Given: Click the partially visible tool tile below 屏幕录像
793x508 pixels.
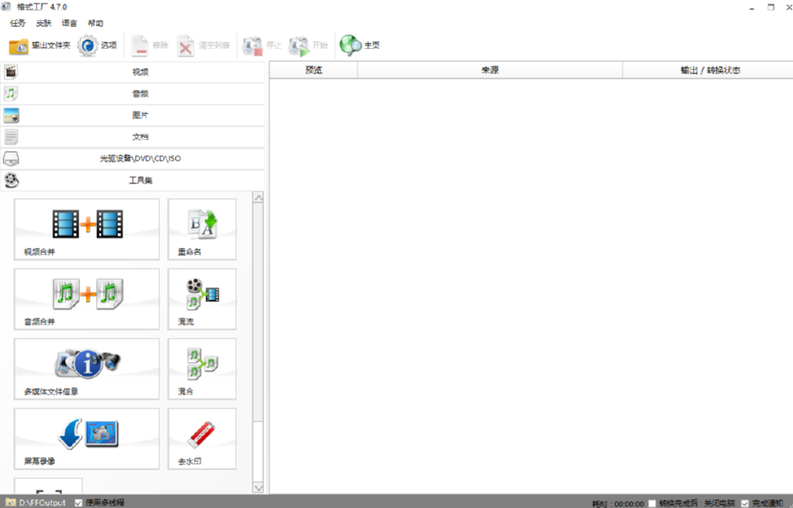Looking at the screenshot, I should (48, 486).
